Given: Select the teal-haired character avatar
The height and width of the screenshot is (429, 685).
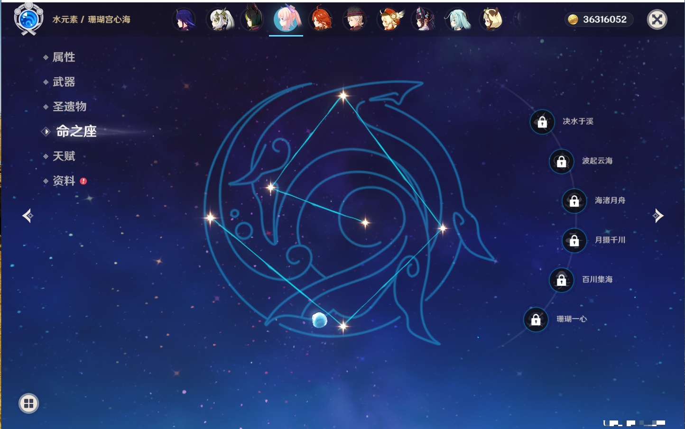Looking at the screenshot, I should click(x=457, y=19).
